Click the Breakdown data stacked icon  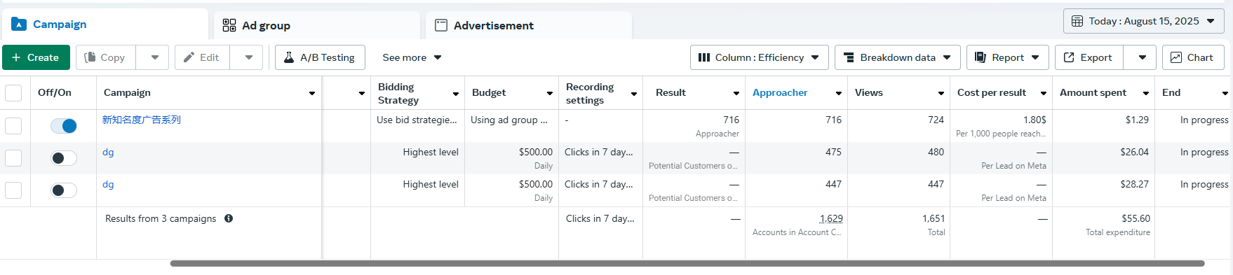pyautogui.click(x=849, y=57)
